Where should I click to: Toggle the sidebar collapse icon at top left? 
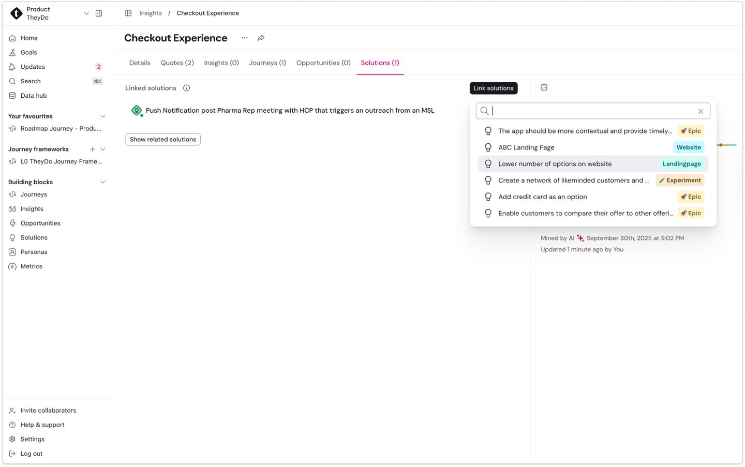[98, 13]
